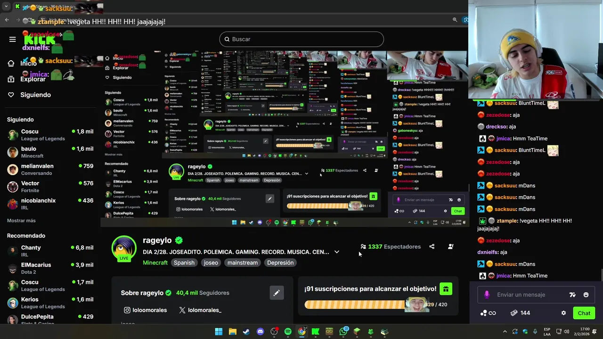Open WhatsApp from taskbar
This screenshot has height=339, width=603.
(343, 331)
